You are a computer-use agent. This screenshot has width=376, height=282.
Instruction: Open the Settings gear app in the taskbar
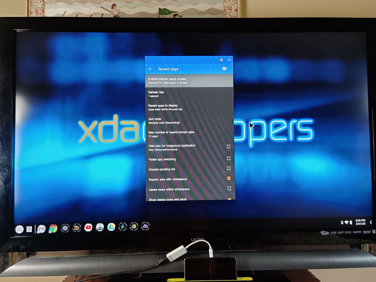point(65,228)
